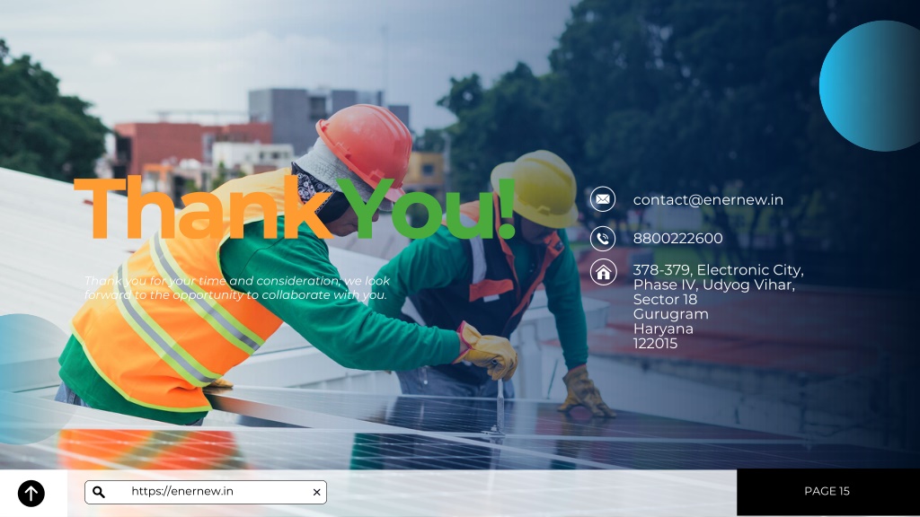This screenshot has width=920, height=517.
Task: Click the home address icon
Action: 603,272
